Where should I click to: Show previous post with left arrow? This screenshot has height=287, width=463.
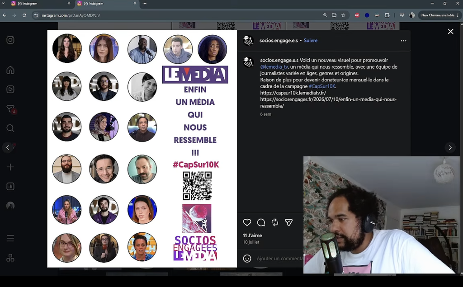point(8,147)
